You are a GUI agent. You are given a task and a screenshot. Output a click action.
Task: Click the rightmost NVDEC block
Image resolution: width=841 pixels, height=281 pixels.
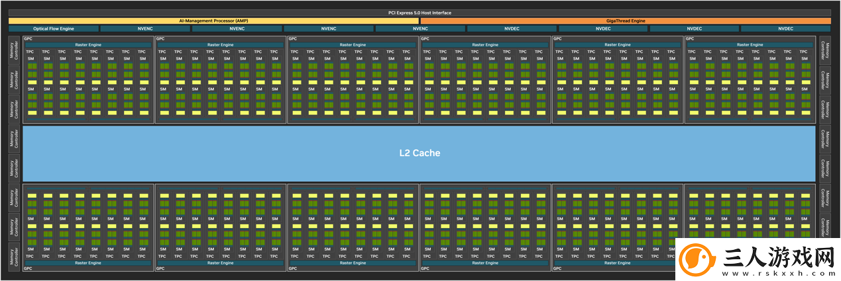pyautogui.click(x=786, y=28)
